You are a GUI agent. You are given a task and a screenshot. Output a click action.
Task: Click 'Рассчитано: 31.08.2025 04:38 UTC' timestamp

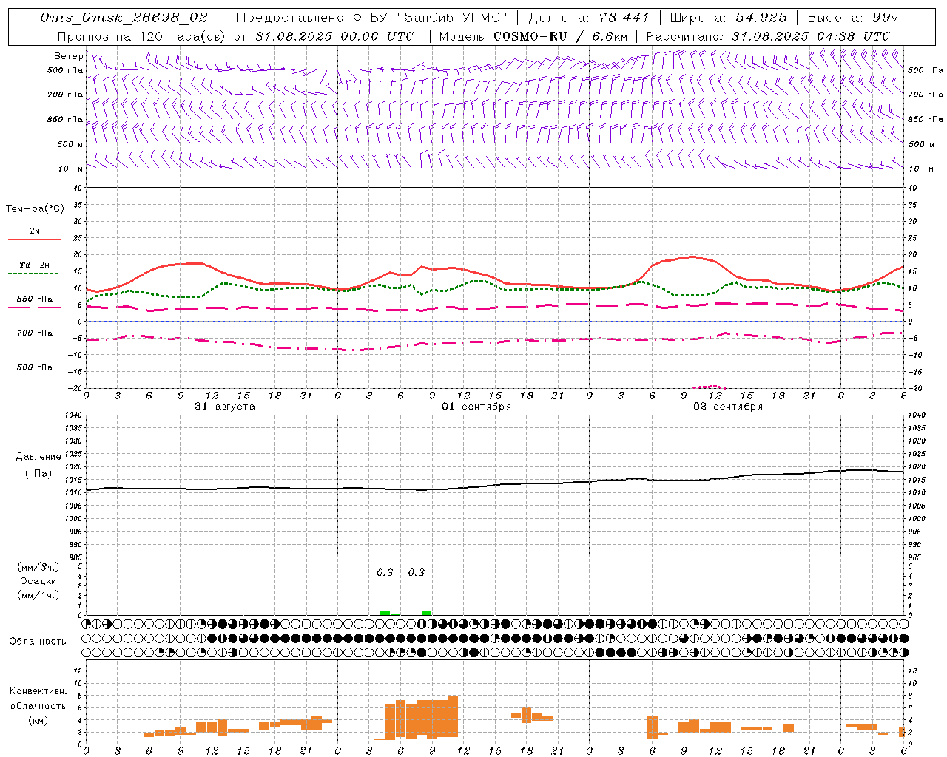[x=768, y=35]
